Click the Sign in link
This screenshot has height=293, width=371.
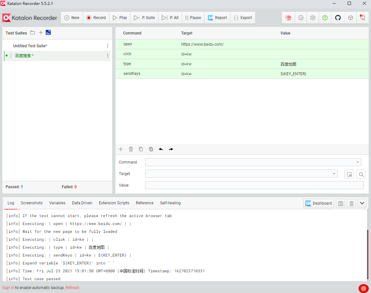8,287
